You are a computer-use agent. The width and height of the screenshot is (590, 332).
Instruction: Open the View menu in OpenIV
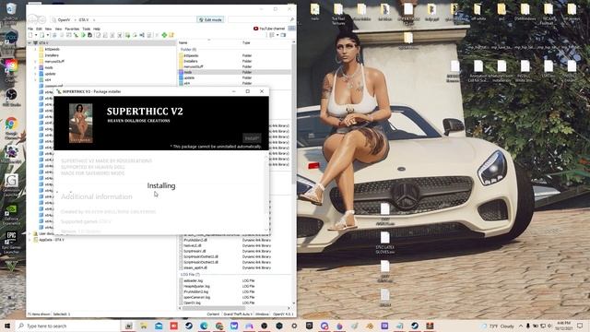[x=58, y=29]
